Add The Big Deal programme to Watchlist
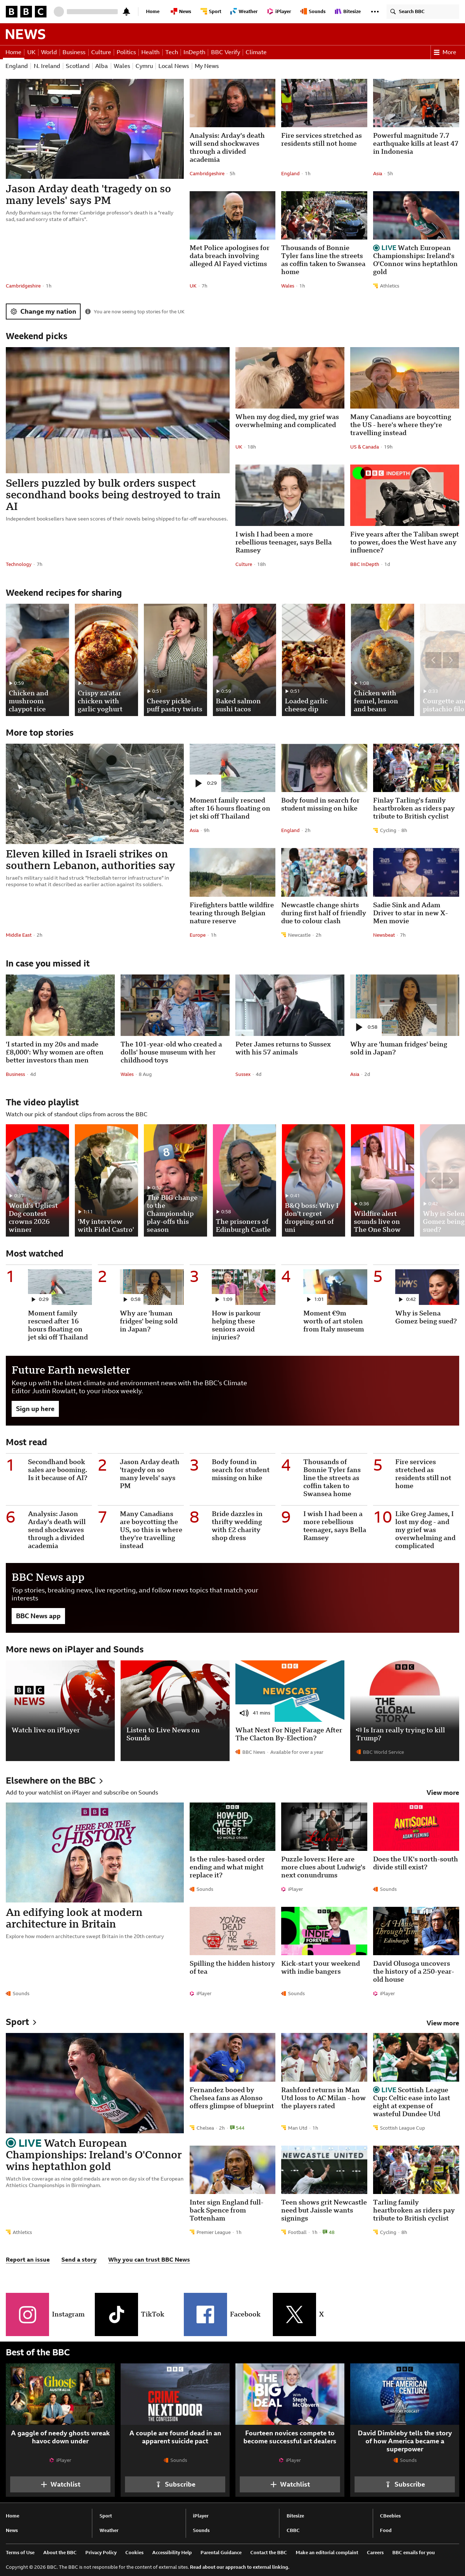Viewport: 465px width, 2576px height. pyautogui.click(x=290, y=2484)
